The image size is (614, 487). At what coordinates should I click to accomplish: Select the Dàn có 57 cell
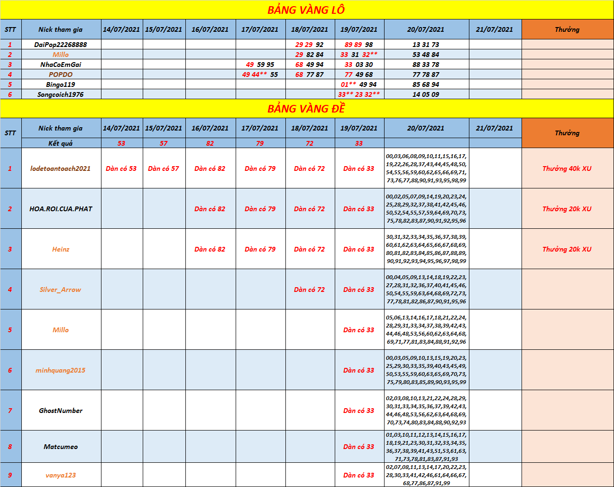pos(164,169)
